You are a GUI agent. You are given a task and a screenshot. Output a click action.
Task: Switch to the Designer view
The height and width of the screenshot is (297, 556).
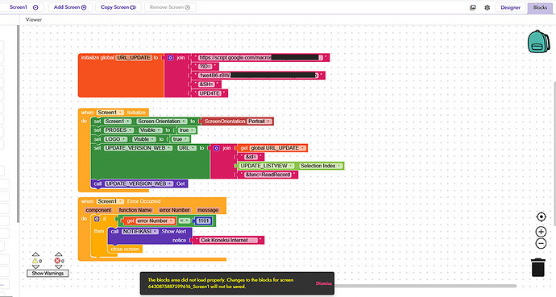510,7
